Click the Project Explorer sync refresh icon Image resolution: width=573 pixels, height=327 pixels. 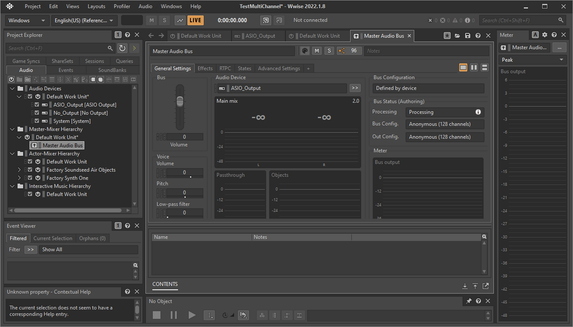pyautogui.click(x=122, y=48)
